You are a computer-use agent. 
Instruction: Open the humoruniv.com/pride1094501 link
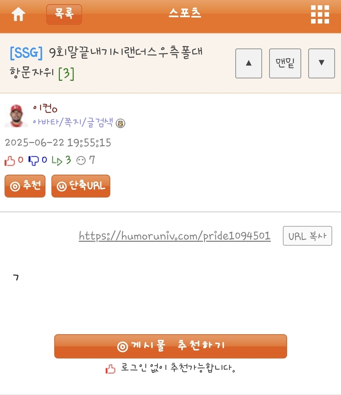click(x=174, y=236)
